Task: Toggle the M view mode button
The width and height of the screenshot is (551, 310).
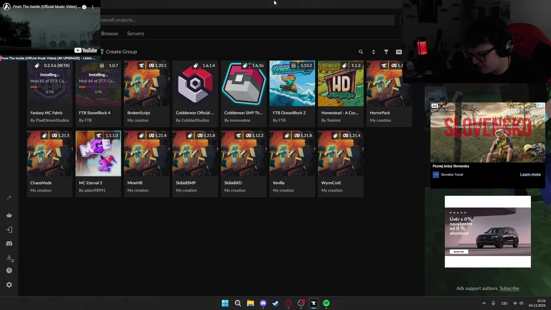Action: pyautogui.click(x=399, y=52)
